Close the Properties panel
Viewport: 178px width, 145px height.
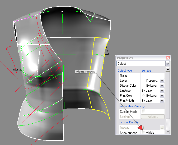[167, 58]
